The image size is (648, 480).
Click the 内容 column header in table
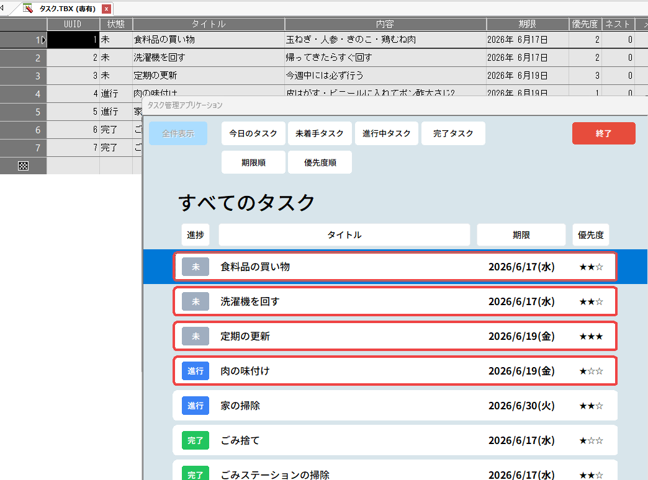coord(385,24)
